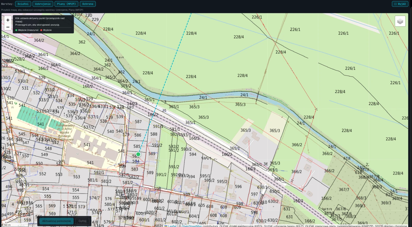This screenshot has width=412, height=227.
Task: Zoom in the map with plus button
Action: click(x=8, y=20)
